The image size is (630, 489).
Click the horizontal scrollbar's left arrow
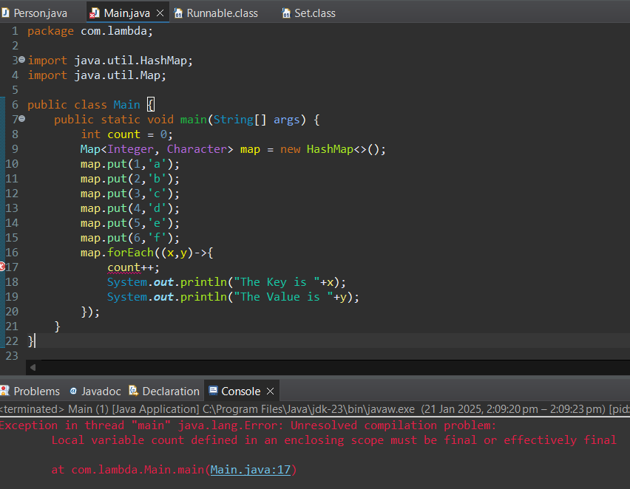pyautogui.click(x=33, y=367)
